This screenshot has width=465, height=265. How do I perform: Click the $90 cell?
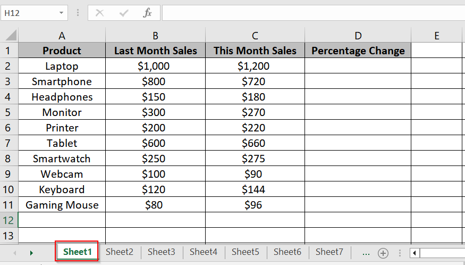[255, 174]
